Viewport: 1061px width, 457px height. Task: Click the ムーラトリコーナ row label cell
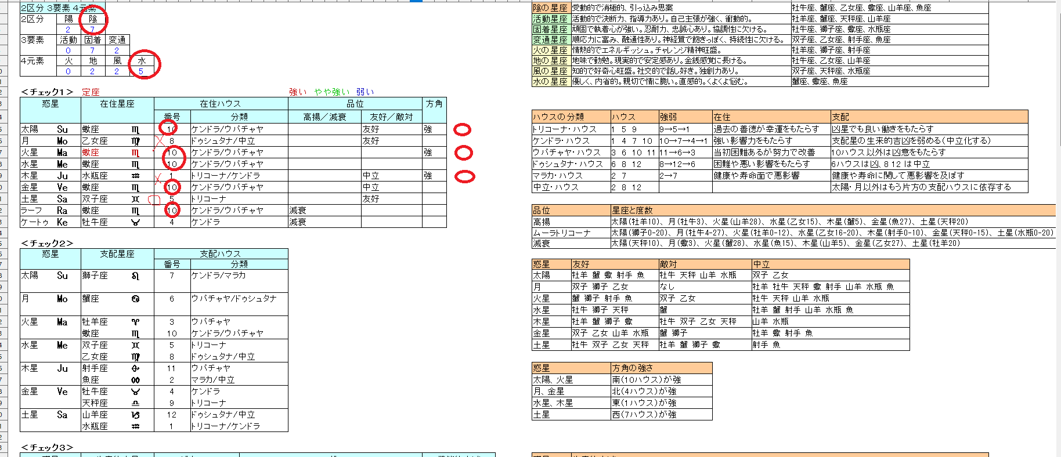click(571, 233)
